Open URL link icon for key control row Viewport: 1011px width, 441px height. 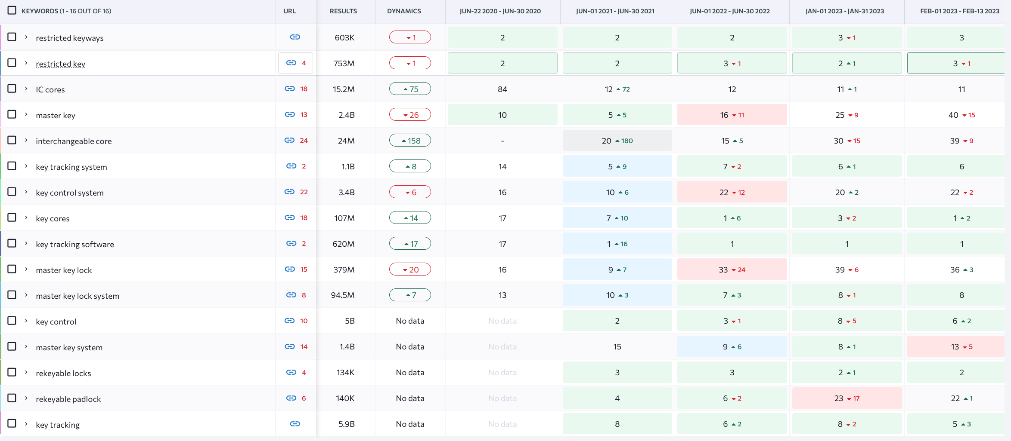[x=289, y=321]
